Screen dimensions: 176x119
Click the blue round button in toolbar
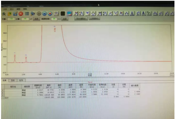click(x=45, y=14)
